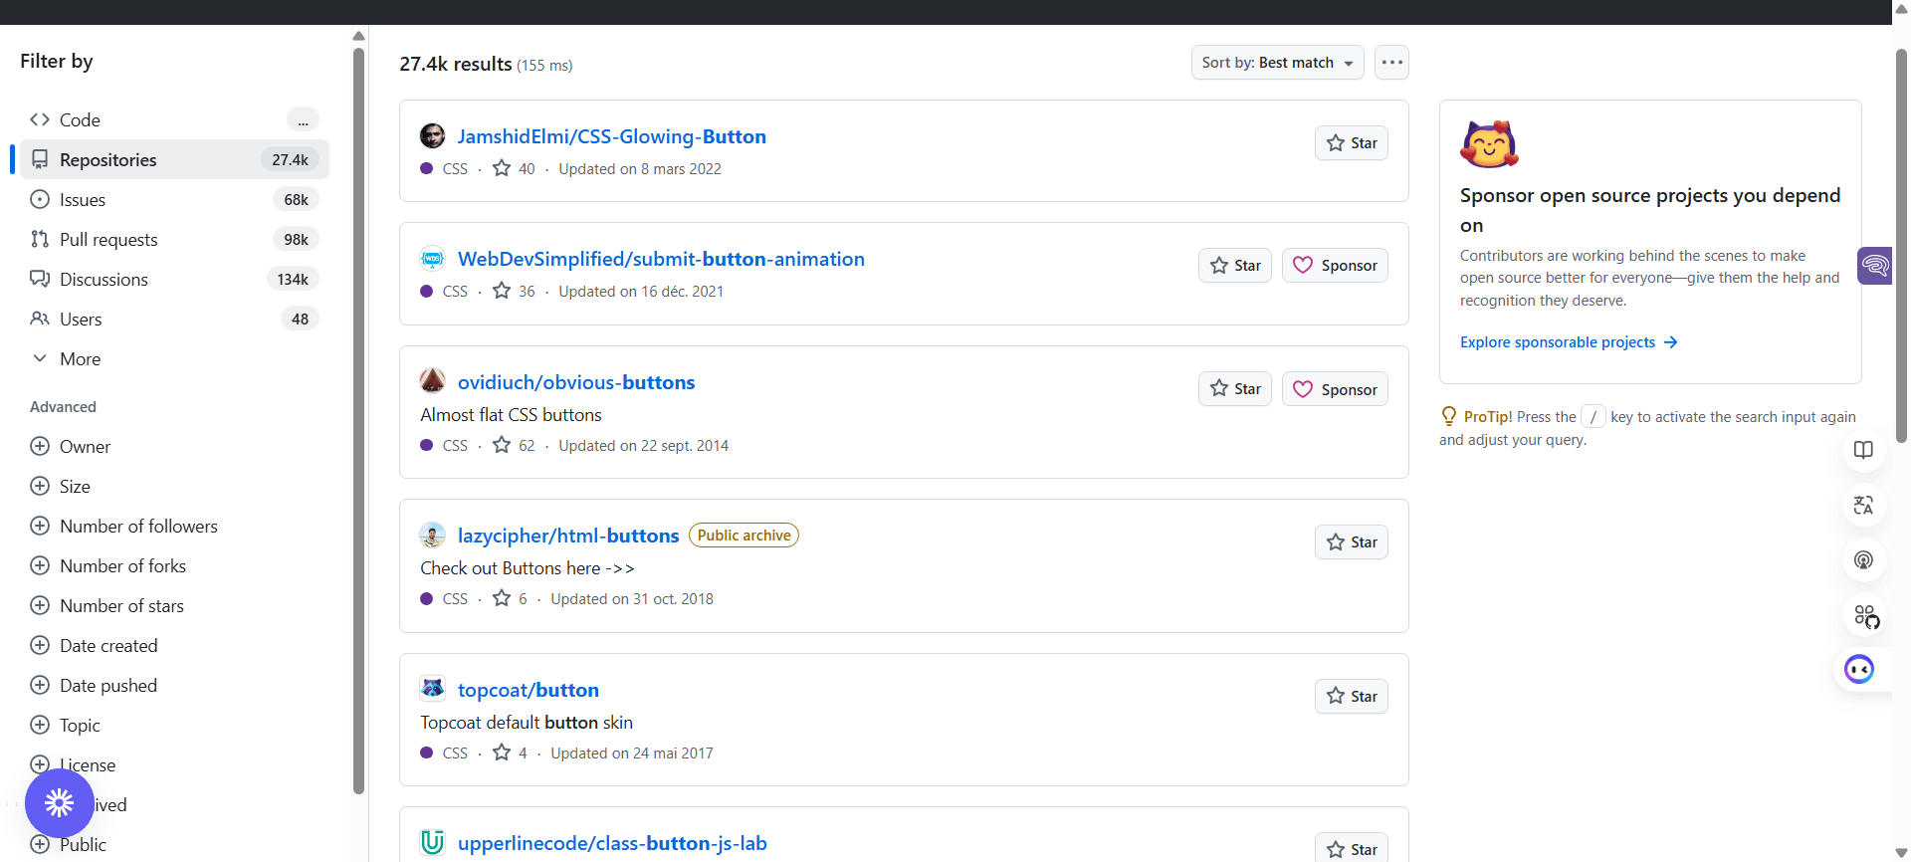
Task: View Users results
Action: point(174,319)
